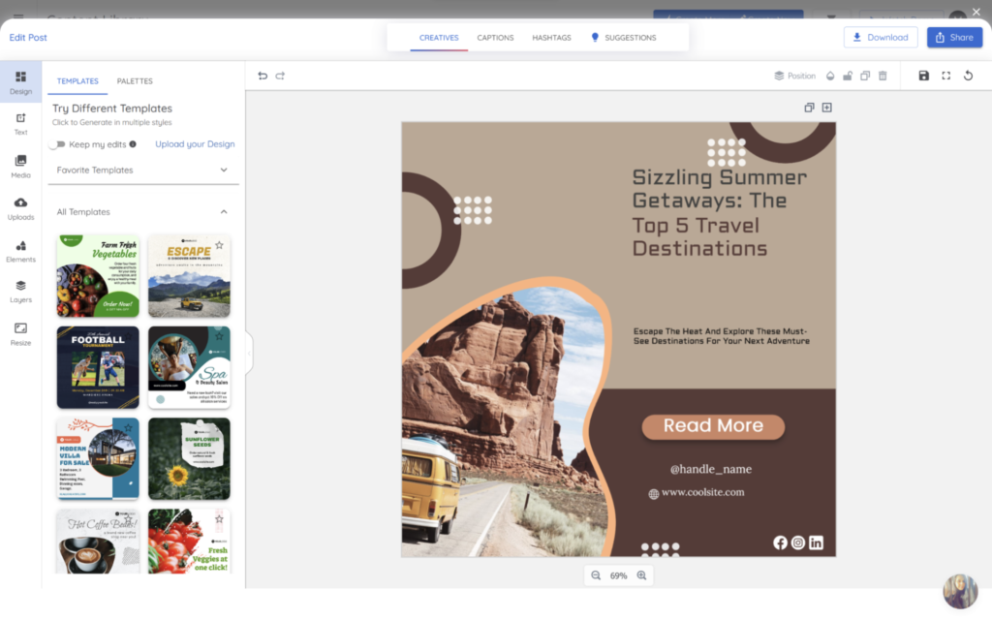Viewport: 992px width, 621px height.
Task: Switch to the Palettes tab
Action: coord(135,81)
